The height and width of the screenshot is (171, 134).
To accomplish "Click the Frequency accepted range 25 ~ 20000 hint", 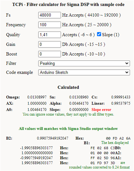I will click(x=87, y=25).
